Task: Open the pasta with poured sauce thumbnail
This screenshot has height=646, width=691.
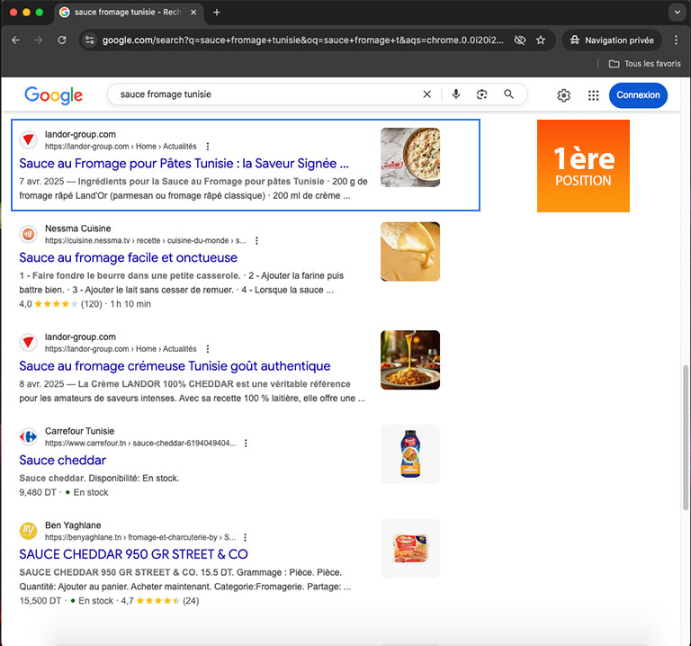Action: pos(410,360)
